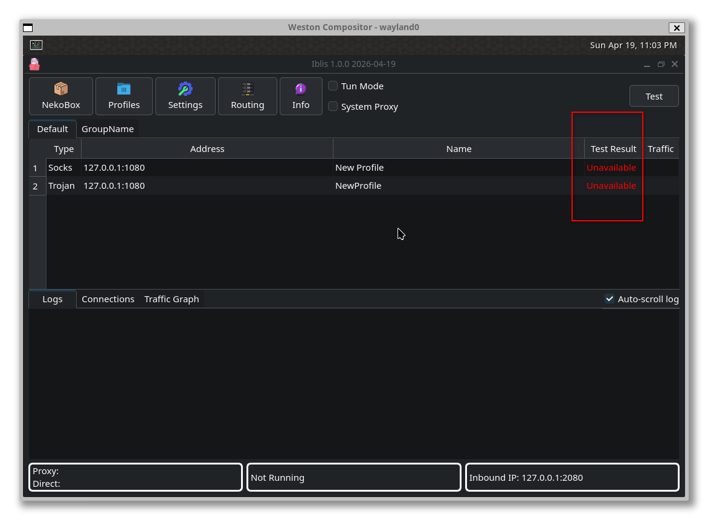Image resolution: width=708 pixels, height=520 pixels.
Task: Close the Weston Compositor window
Action: (677, 28)
